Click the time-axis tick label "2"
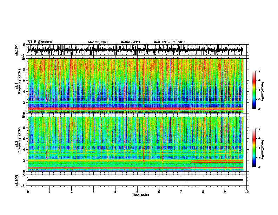Screen dimensions: 278x215 [72, 192]
